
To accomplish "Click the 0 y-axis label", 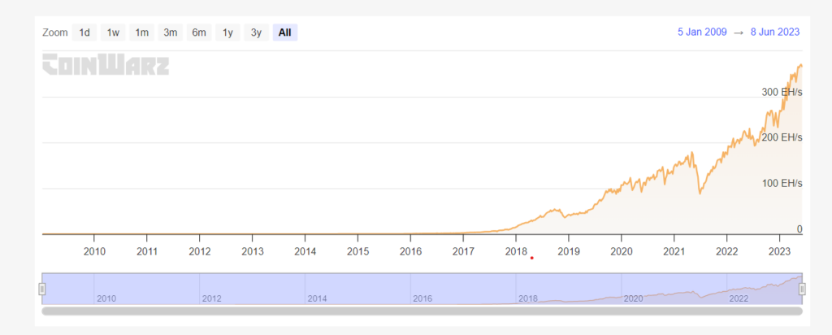I will 799,228.
